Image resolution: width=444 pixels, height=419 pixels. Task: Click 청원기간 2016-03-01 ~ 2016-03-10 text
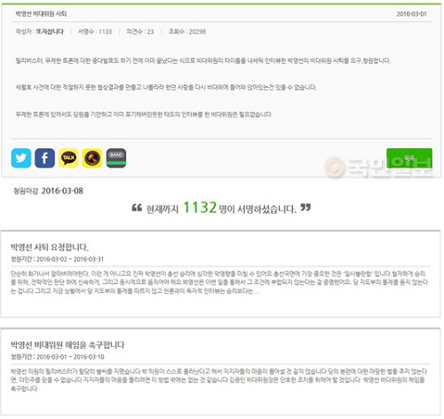(x=58, y=357)
